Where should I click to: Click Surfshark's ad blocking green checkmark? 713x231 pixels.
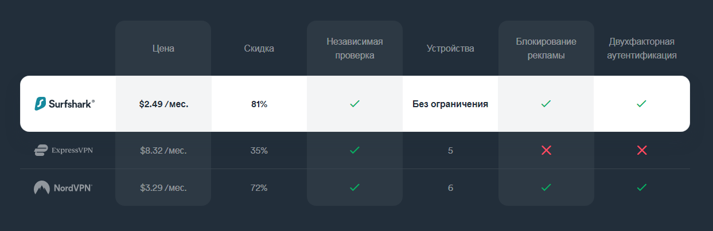pyautogui.click(x=546, y=104)
